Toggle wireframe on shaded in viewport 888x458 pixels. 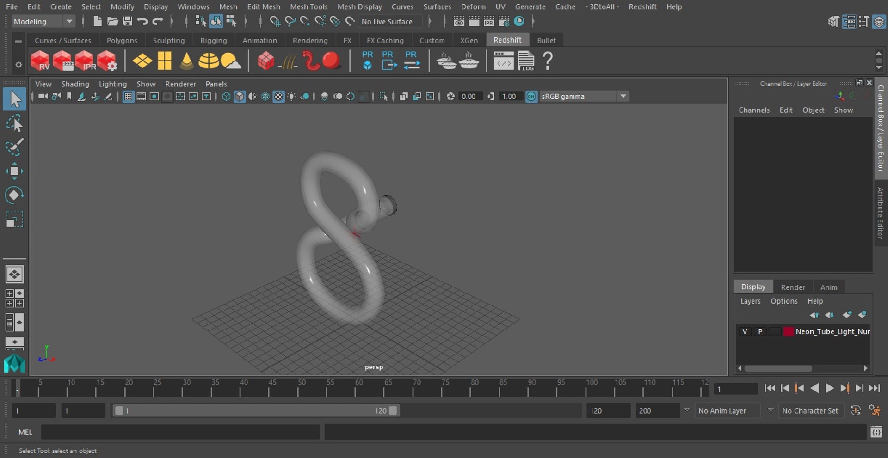(265, 97)
